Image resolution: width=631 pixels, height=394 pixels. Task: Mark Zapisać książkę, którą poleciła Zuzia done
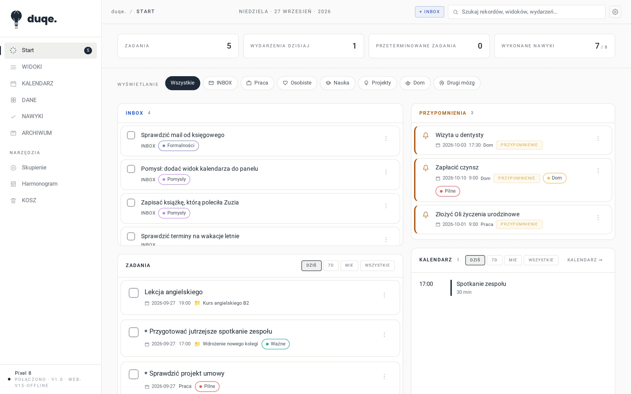pyautogui.click(x=131, y=203)
